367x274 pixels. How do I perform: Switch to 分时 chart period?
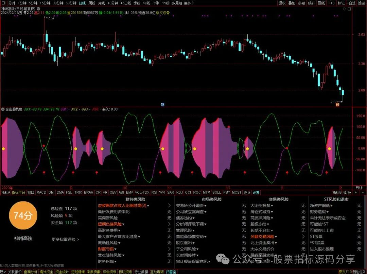click(x=12, y=3)
